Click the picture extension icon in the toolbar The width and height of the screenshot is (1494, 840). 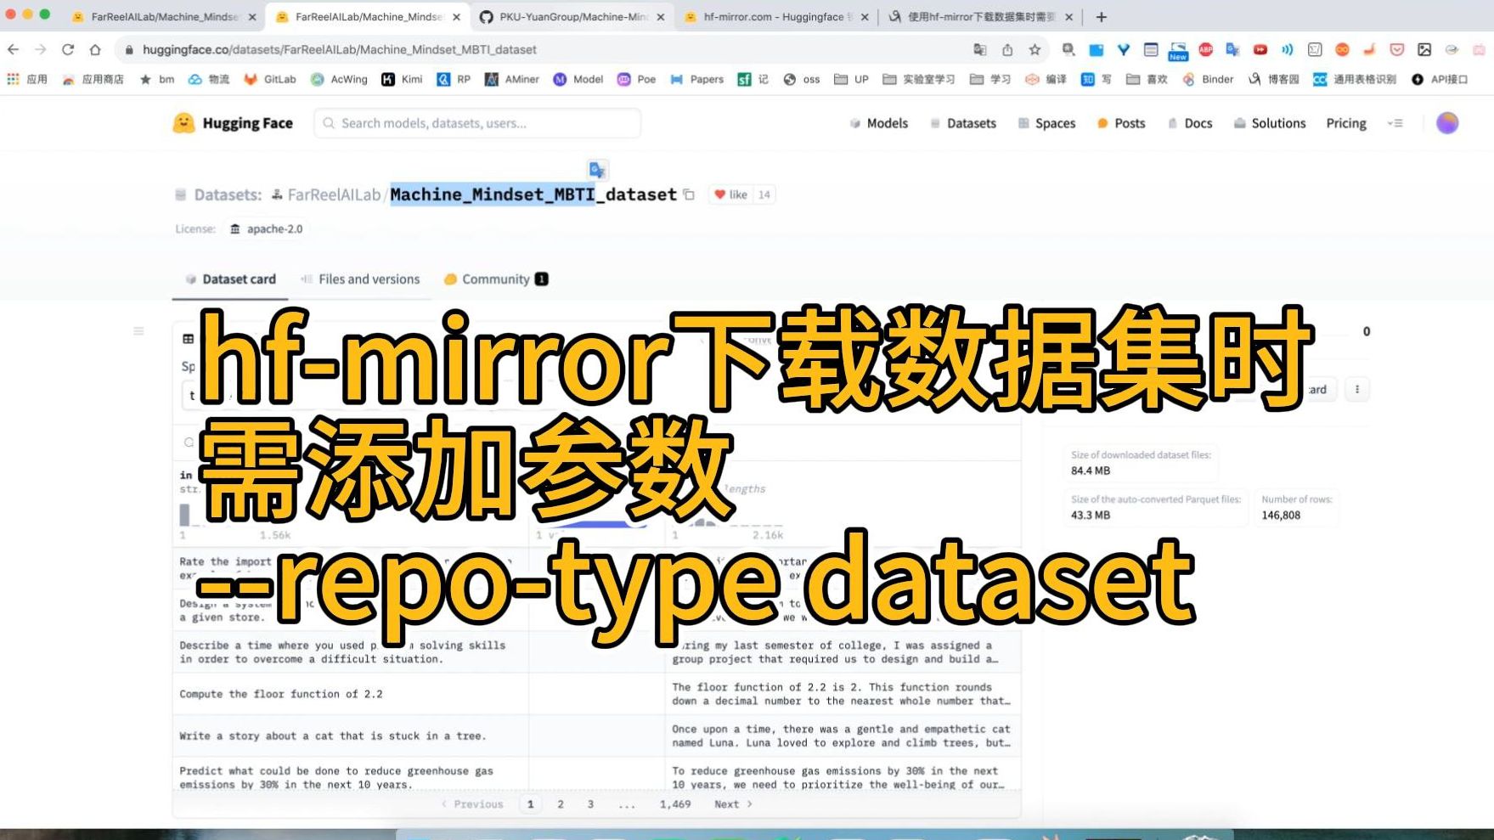pyautogui.click(x=1424, y=50)
